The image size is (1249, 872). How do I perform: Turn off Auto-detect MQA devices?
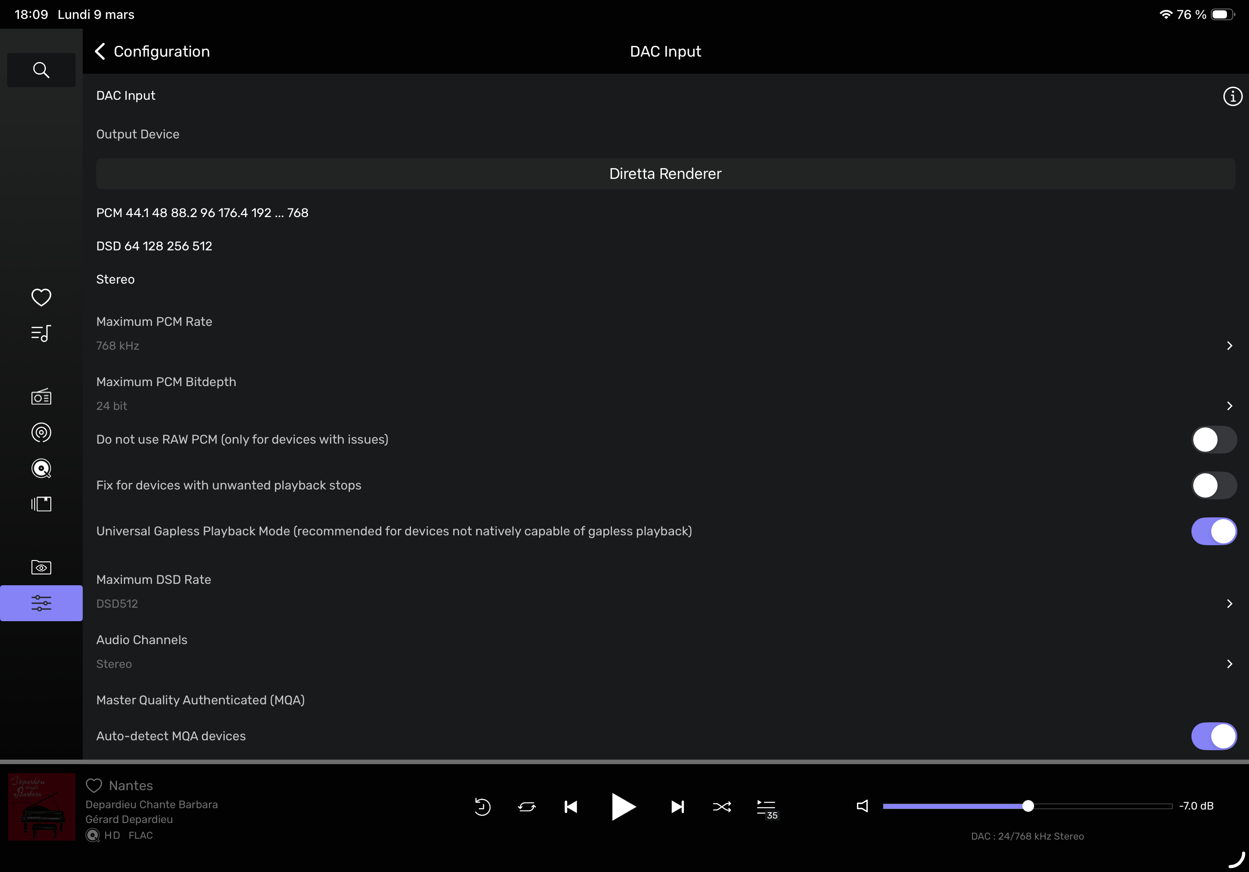[x=1213, y=736]
